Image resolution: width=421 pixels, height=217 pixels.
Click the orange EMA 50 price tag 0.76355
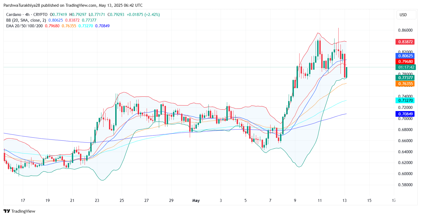(405, 84)
